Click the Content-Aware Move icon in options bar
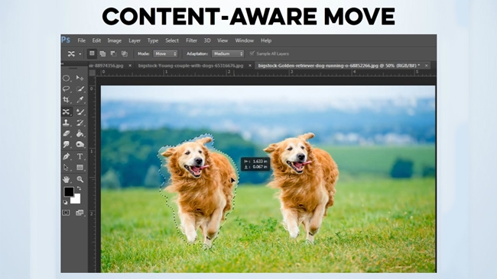This screenshot has height=279, width=497. click(x=71, y=53)
